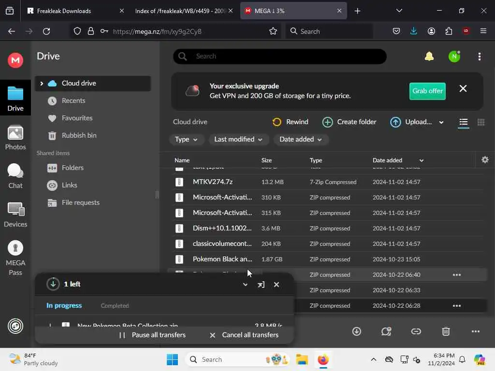Expand the Cloud drive tree
495x371 pixels.
[x=42, y=83]
